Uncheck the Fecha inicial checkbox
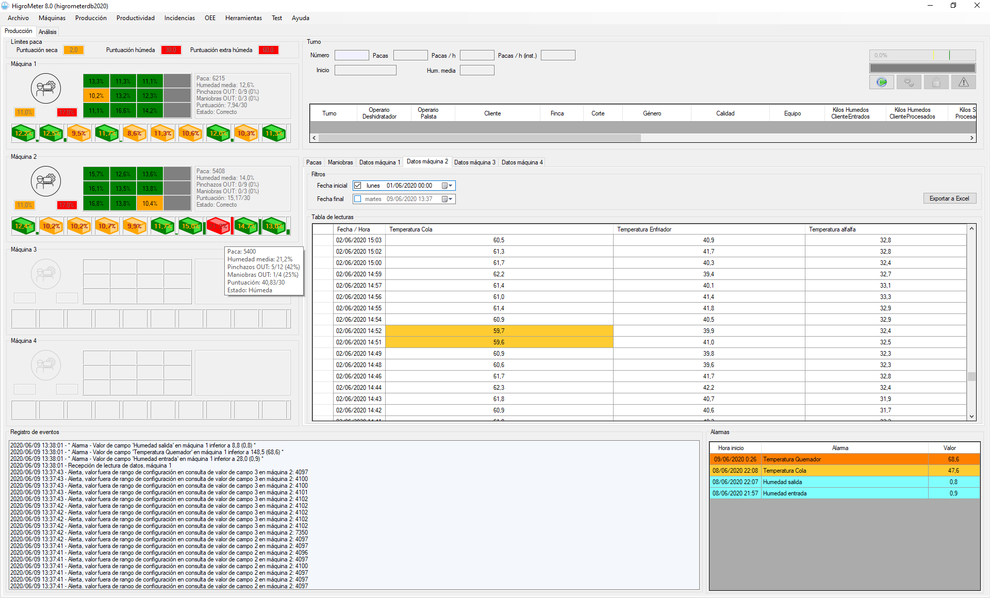Screen dimensions: 990x598 point(357,186)
